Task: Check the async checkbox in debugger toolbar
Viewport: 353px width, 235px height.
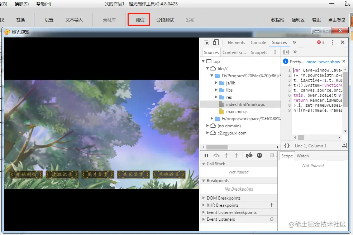Action: pos(272,155)
